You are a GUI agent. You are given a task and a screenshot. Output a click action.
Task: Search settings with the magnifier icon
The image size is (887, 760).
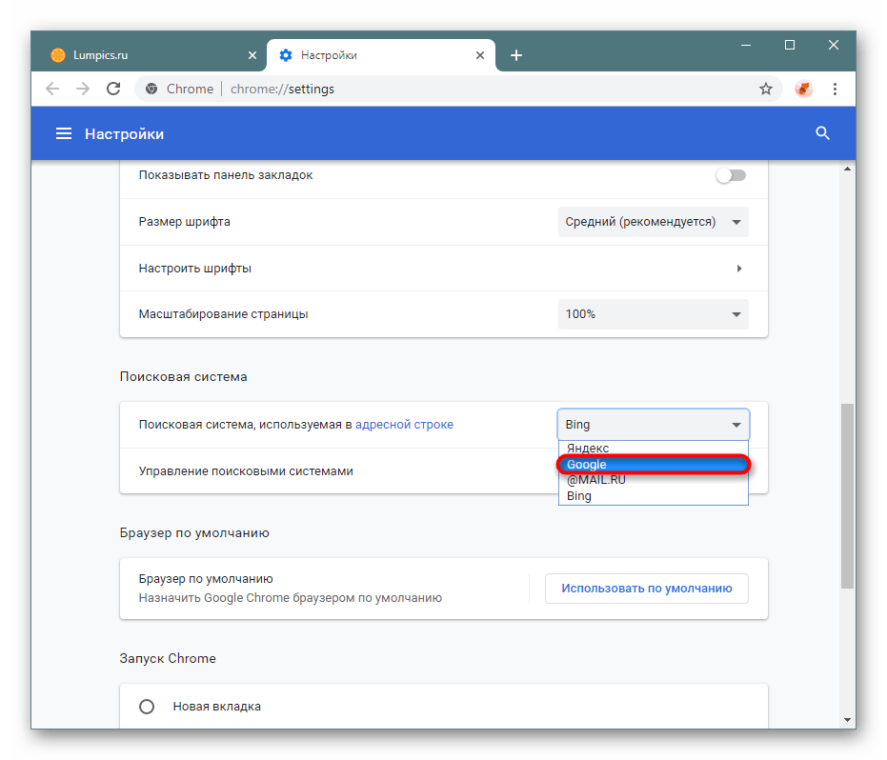822,133
